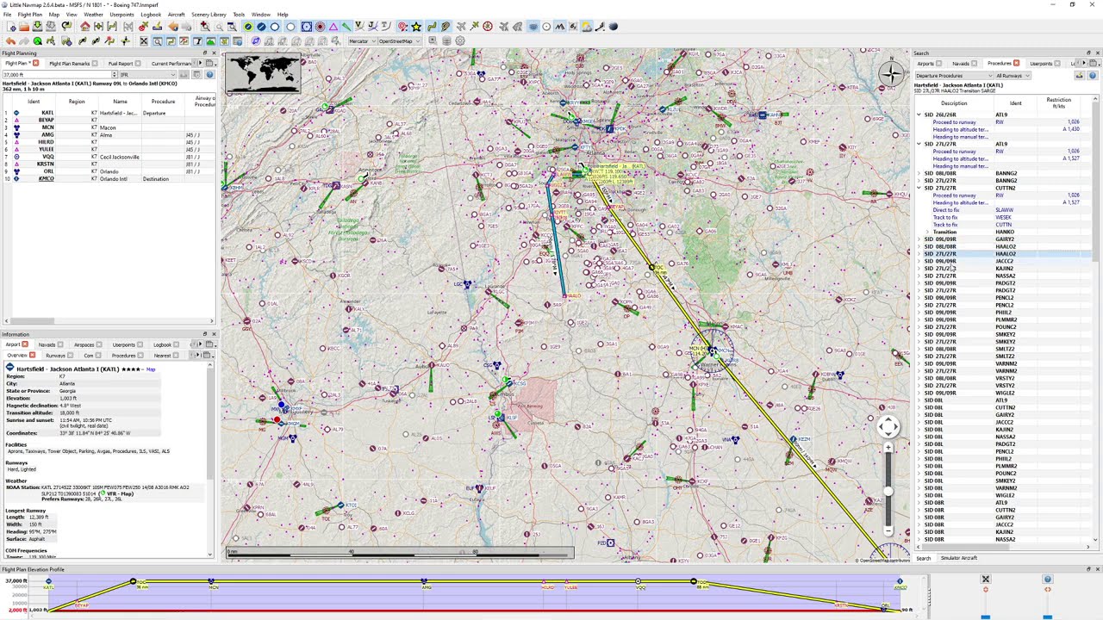This screenshot has width=1103, height=620.
Task: Toggle Userpoints search tab checkbox
Action: click(x=1057, y=64)
